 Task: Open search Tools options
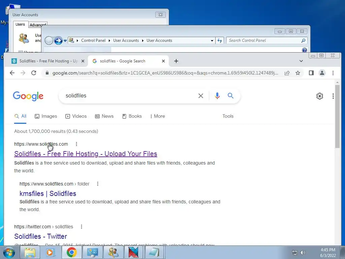tap(228, 116)
